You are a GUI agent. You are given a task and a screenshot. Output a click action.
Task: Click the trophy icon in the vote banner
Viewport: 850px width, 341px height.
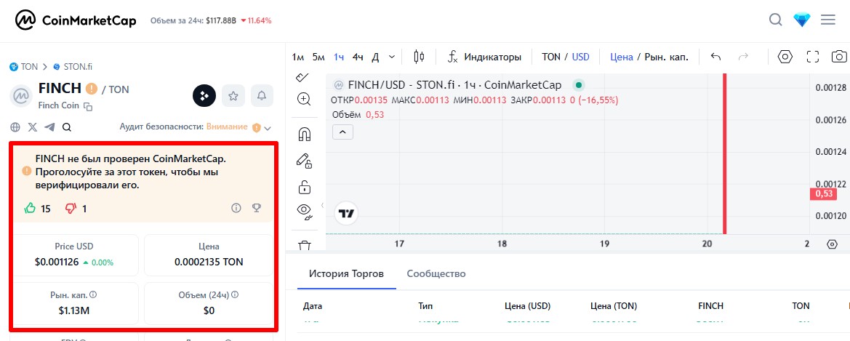[257, 208]
